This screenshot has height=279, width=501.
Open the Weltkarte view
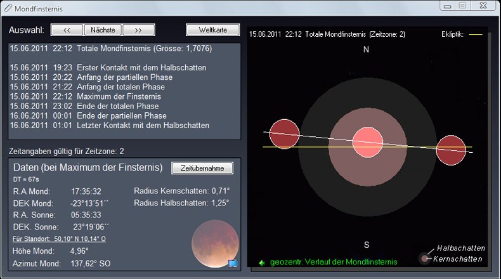point(212,30)
